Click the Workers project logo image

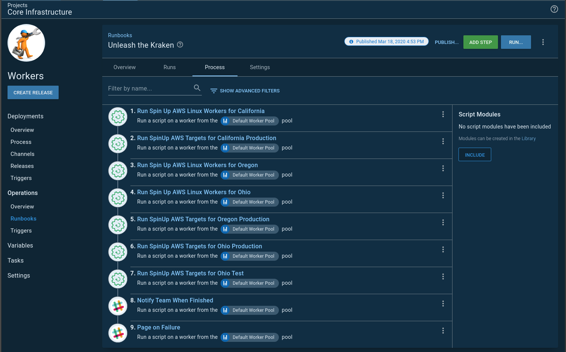click(26, 43)
